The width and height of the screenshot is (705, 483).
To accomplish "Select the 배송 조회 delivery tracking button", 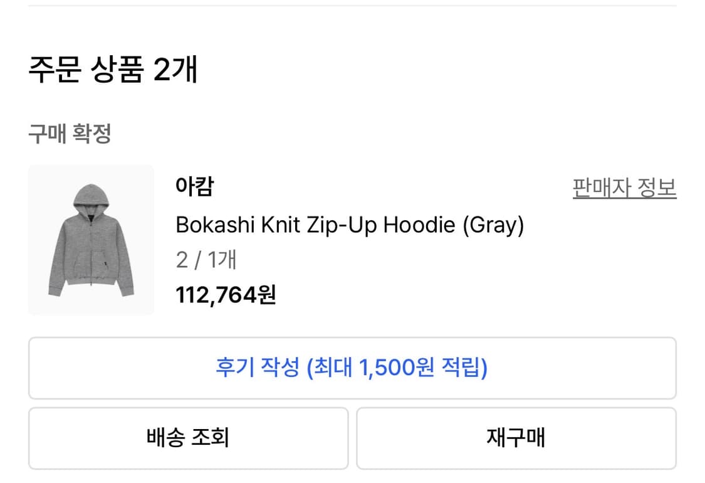I will 188,438.
